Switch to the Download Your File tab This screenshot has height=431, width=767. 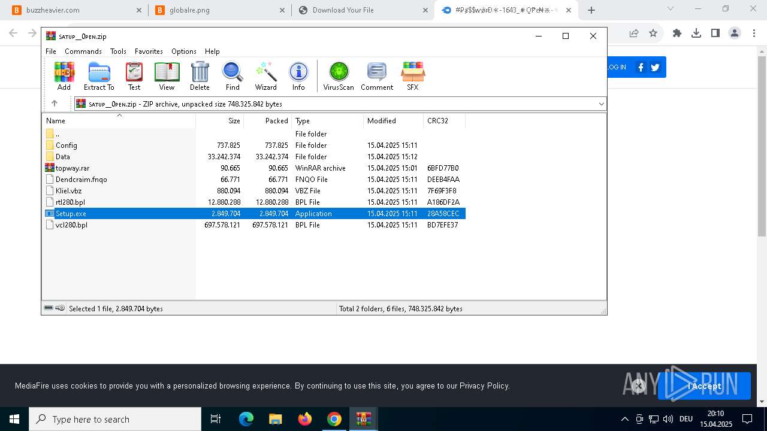point(363,10)
